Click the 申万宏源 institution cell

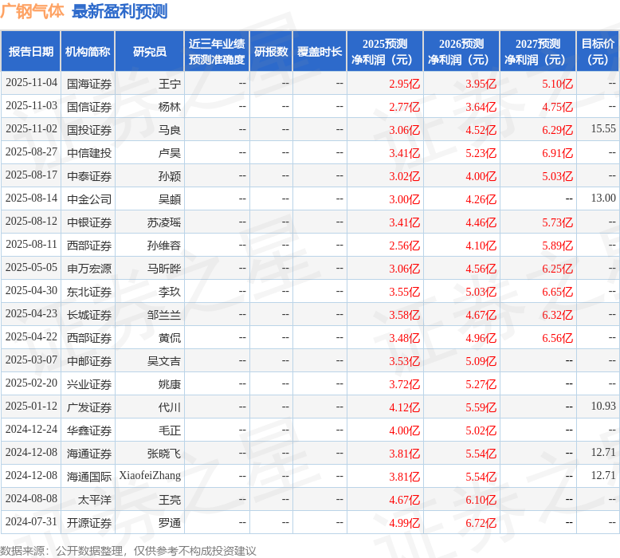pos(89,269)
